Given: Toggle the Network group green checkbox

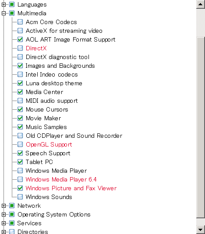Looking at the screenshot, I should pos(12,206).
